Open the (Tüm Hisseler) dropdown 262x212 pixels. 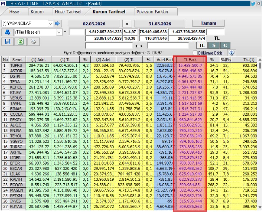[59, 32]
